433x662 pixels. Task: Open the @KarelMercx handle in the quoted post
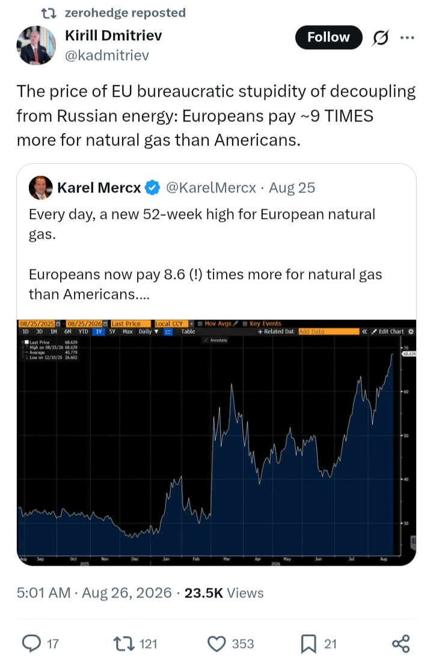tap(211, 188)
